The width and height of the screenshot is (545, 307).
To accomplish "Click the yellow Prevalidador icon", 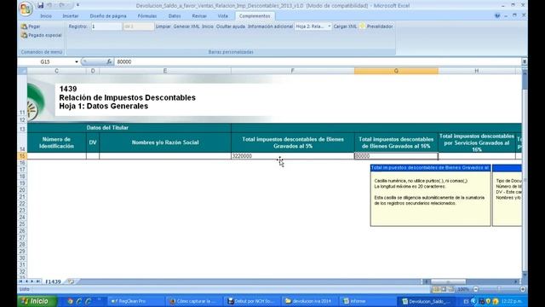I will [362, 26].
